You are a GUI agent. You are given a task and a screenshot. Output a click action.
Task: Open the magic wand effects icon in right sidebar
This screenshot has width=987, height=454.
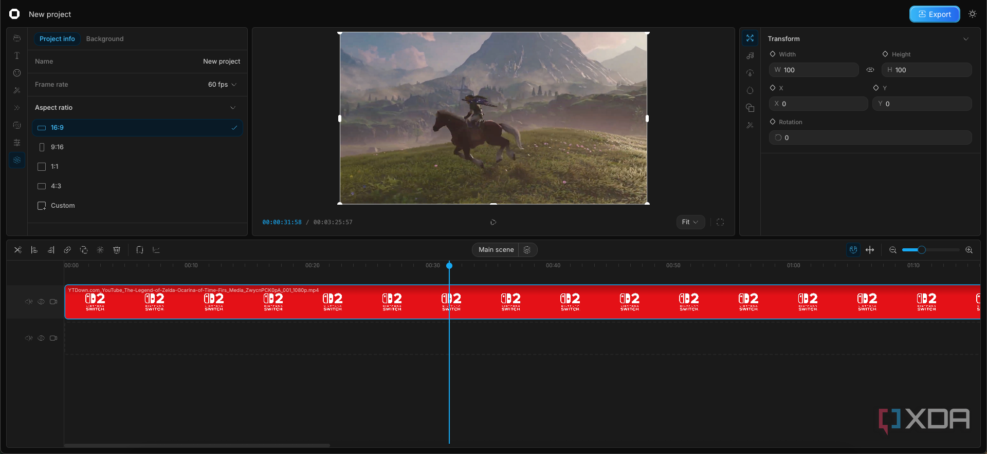[x=750, y=125]
